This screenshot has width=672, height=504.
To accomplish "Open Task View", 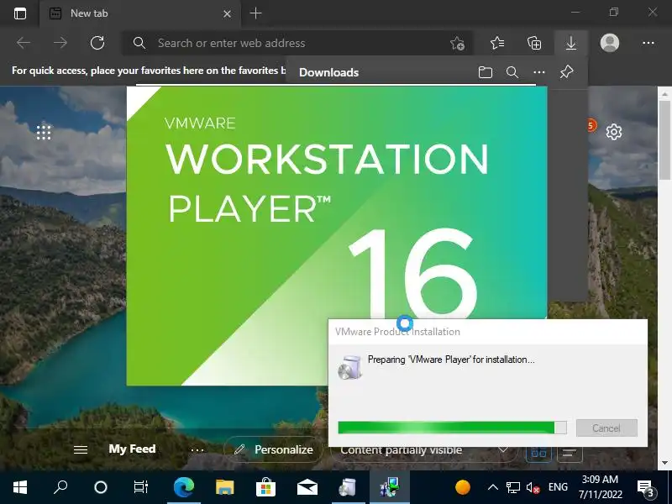I will 141,487.
